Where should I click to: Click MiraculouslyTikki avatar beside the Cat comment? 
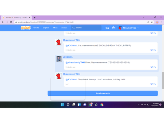click(x=59, y=42)
